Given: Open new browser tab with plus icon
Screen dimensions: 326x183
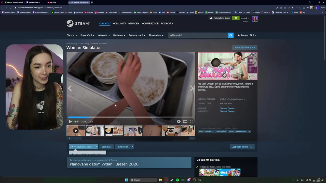Looking at the screenshot, I should click(92, 2).
